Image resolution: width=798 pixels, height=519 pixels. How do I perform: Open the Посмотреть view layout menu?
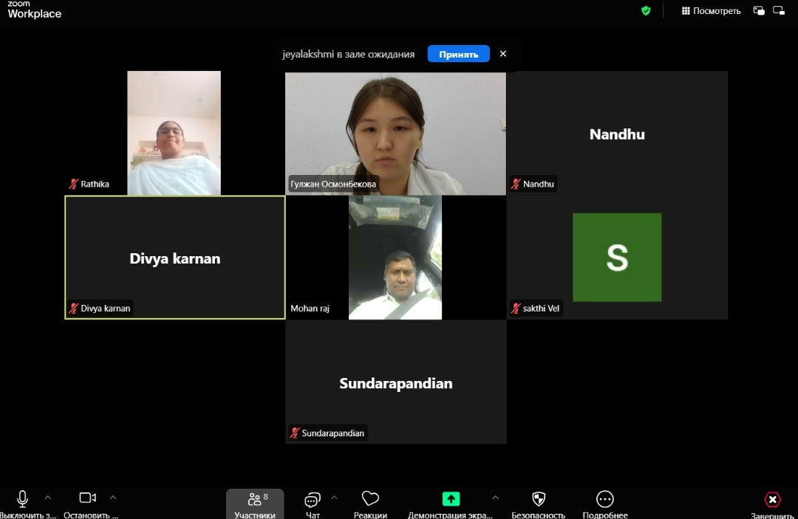point(711,11)
